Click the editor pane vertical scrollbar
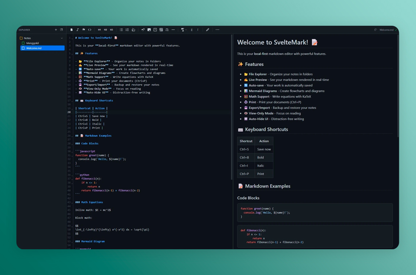The height and width of the screenshot is (275, 416). 232,109
